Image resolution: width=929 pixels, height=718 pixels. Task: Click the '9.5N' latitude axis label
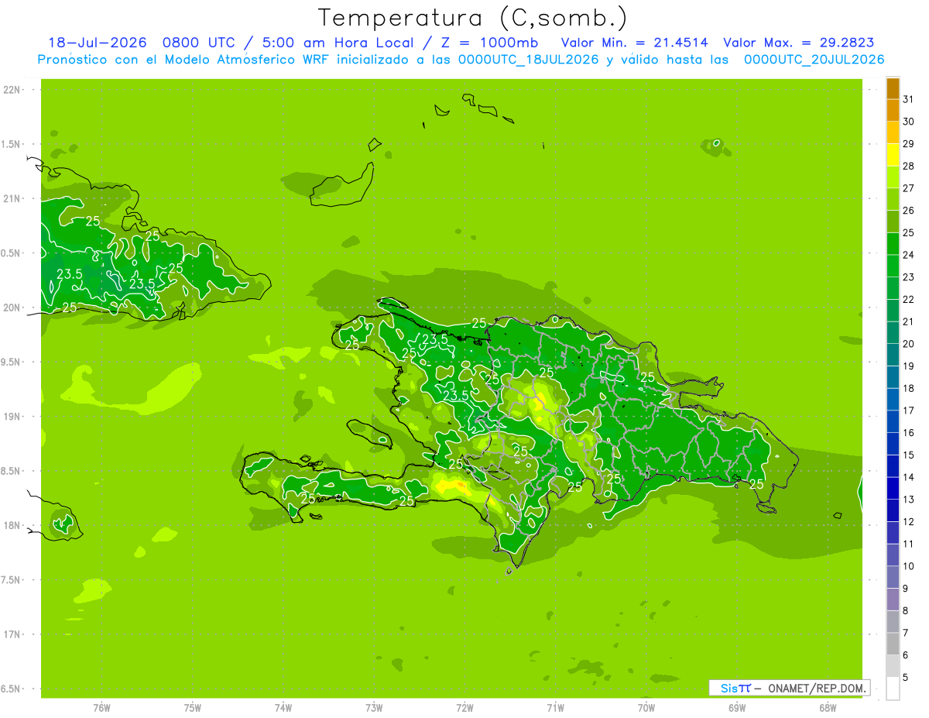(x=12, y=362)
